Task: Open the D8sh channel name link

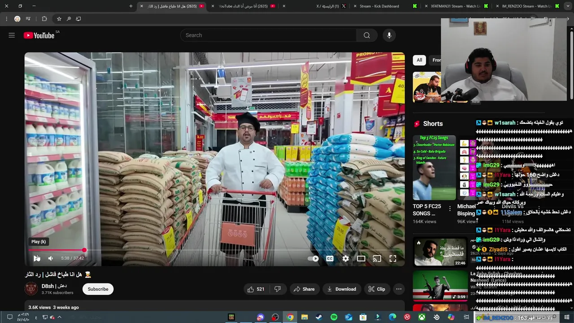Action: pyautogui.click(x=54, y=286)
